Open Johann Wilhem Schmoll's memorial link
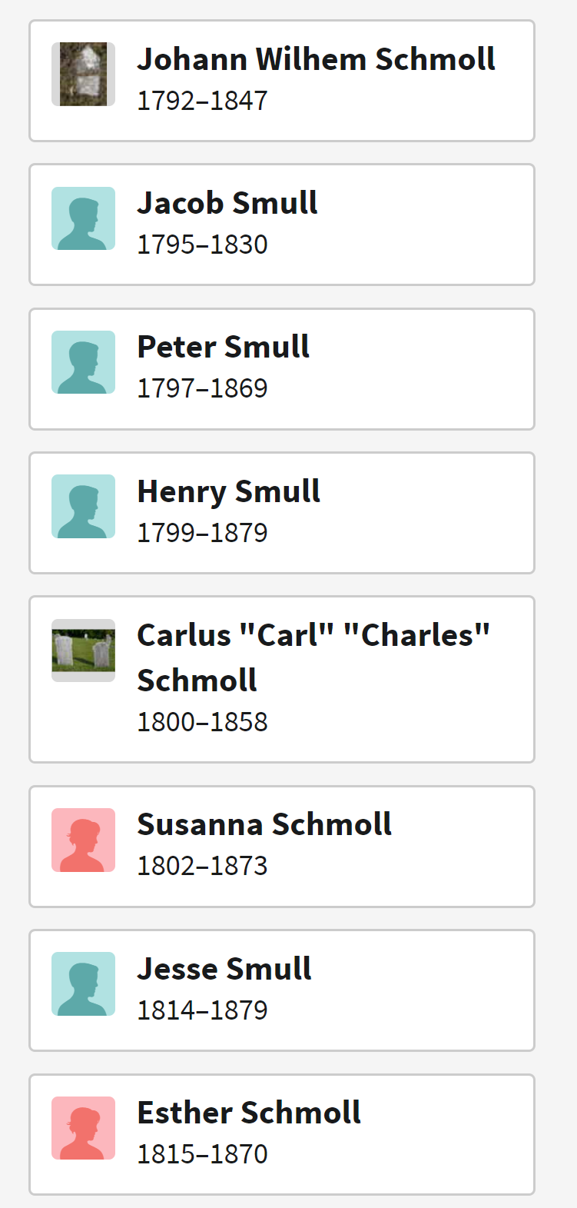Screen dimensions: 577x1208 316,59
